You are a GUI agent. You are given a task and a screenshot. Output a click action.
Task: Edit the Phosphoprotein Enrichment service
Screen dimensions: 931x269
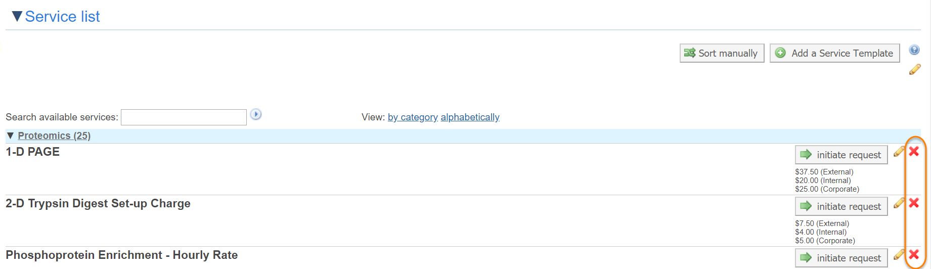899,254
